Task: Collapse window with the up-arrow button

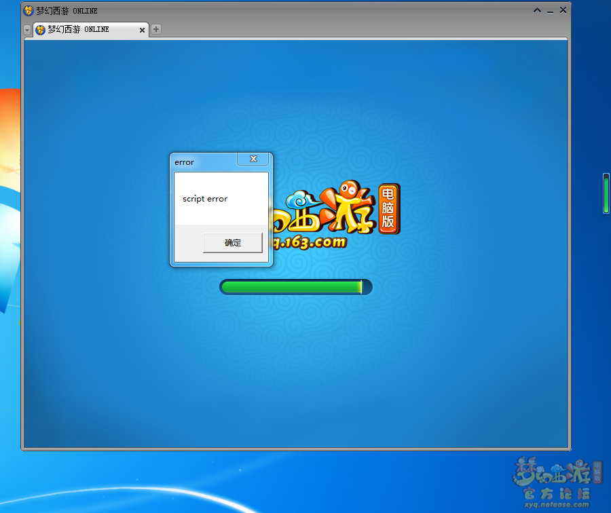Action: click(x=538, y=10)
